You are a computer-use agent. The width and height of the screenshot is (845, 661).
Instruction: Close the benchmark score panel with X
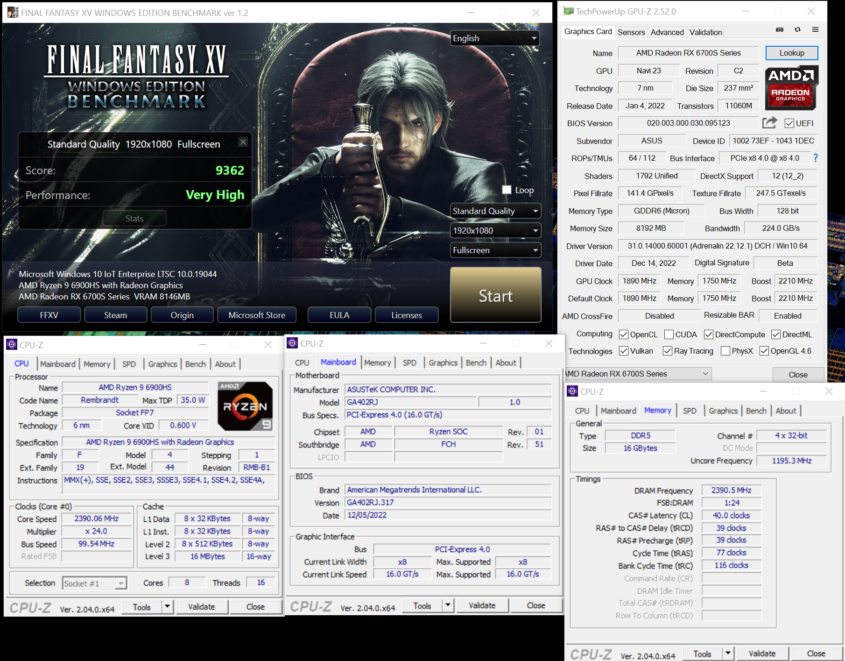tap(243, 142)
